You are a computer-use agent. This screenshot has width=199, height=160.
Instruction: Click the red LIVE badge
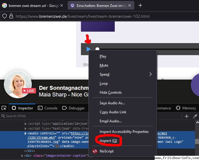[x=29, y=91]
